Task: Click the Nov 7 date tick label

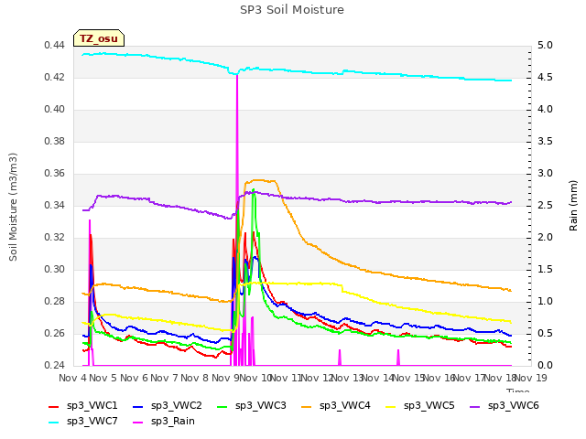Action: (164, 378)
